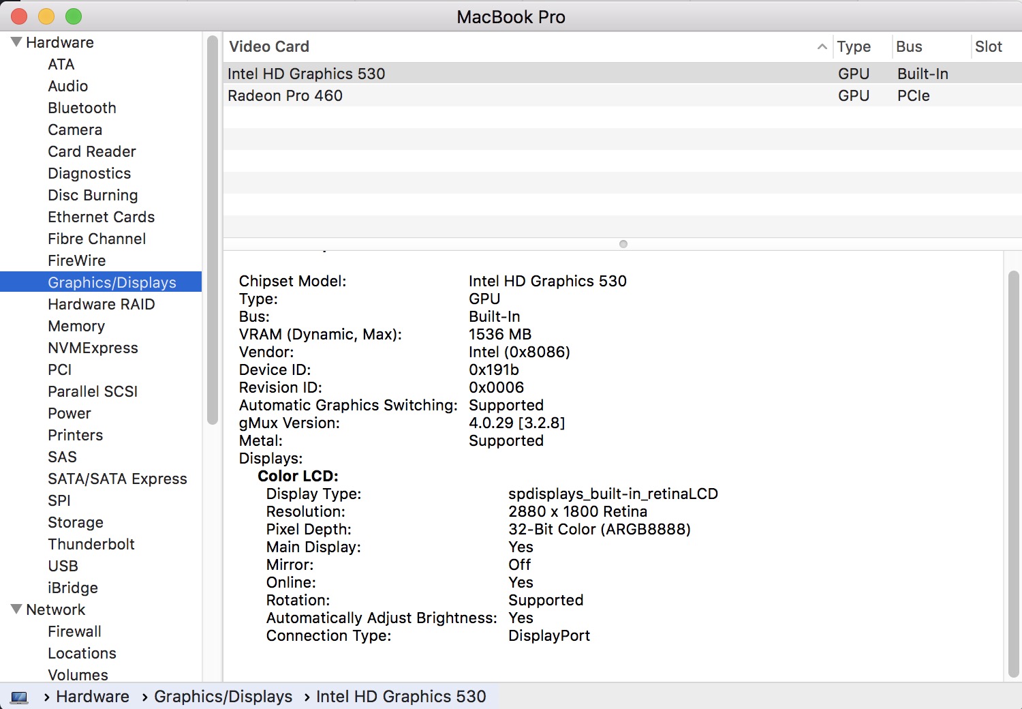Click the Intel (0x8086) vendor value
The image size is (1022, 709).
tap(519, 352)
